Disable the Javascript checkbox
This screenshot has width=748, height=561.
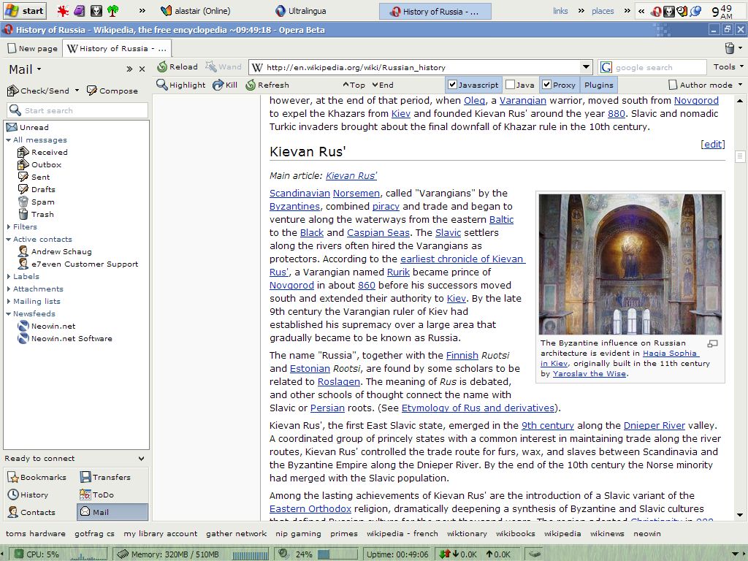(x=453, y=85)
